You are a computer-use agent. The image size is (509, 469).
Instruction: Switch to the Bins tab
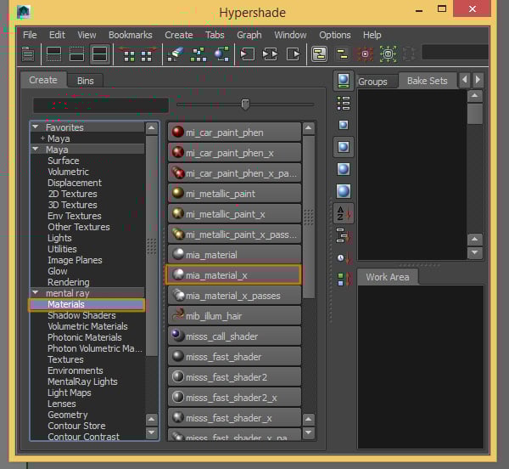click(x=86, y=81)
